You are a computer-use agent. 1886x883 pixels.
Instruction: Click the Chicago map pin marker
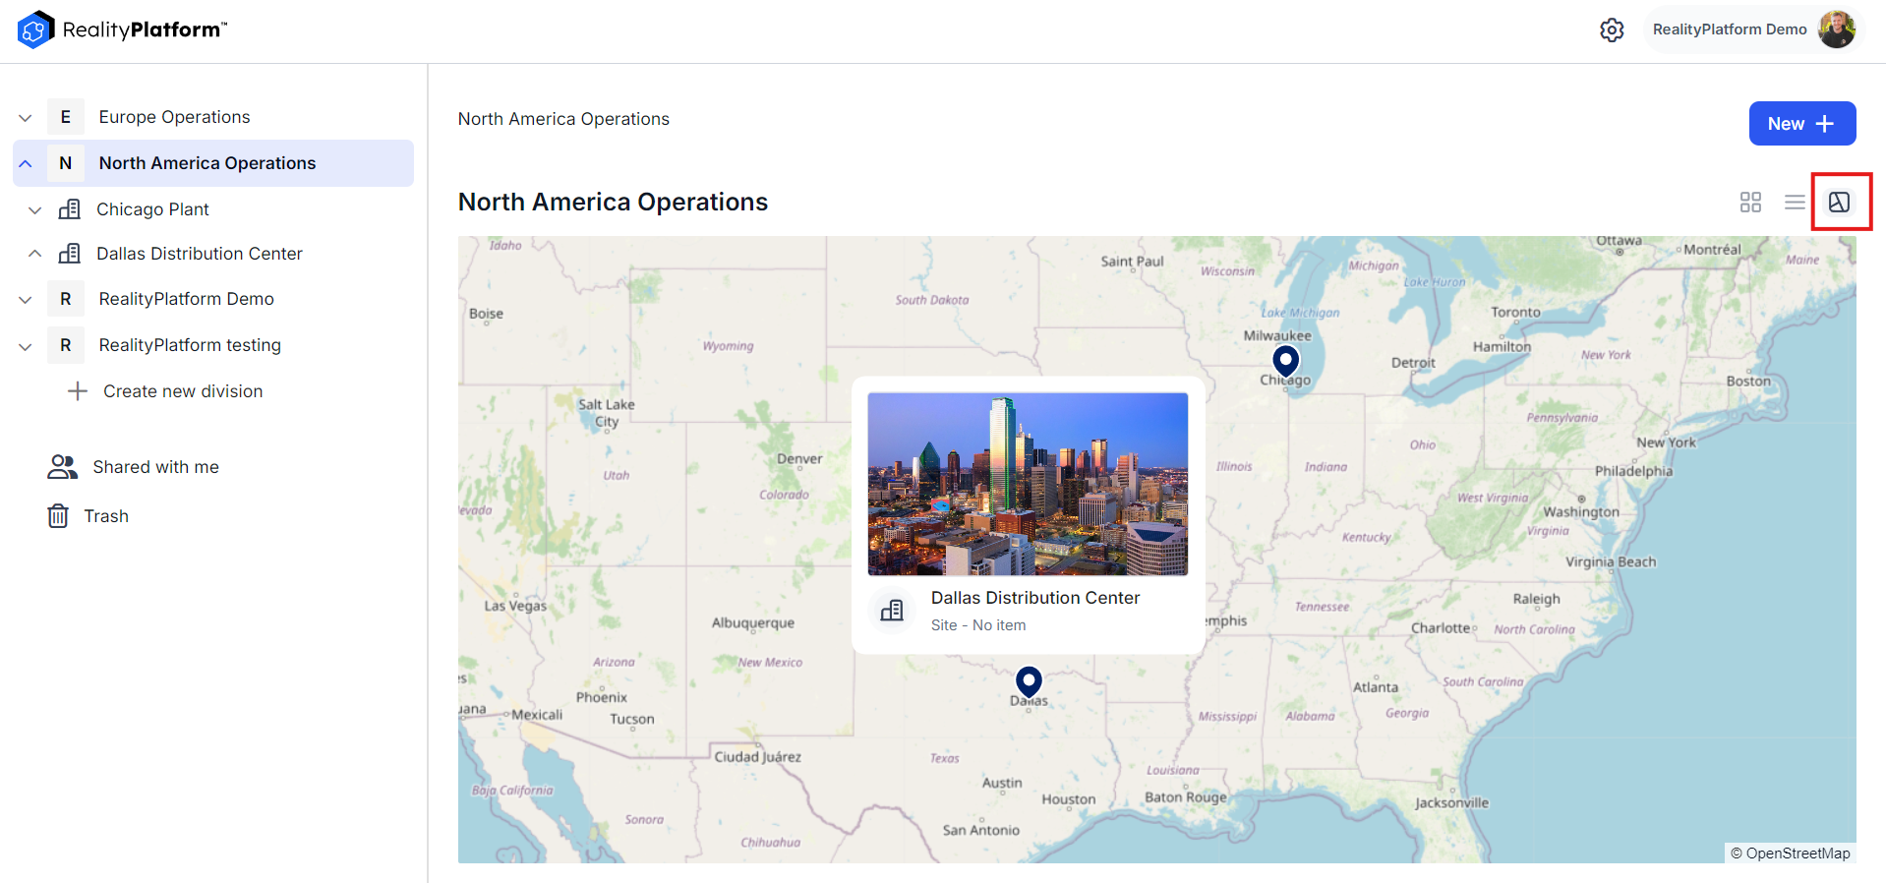tap(1285, 361)
